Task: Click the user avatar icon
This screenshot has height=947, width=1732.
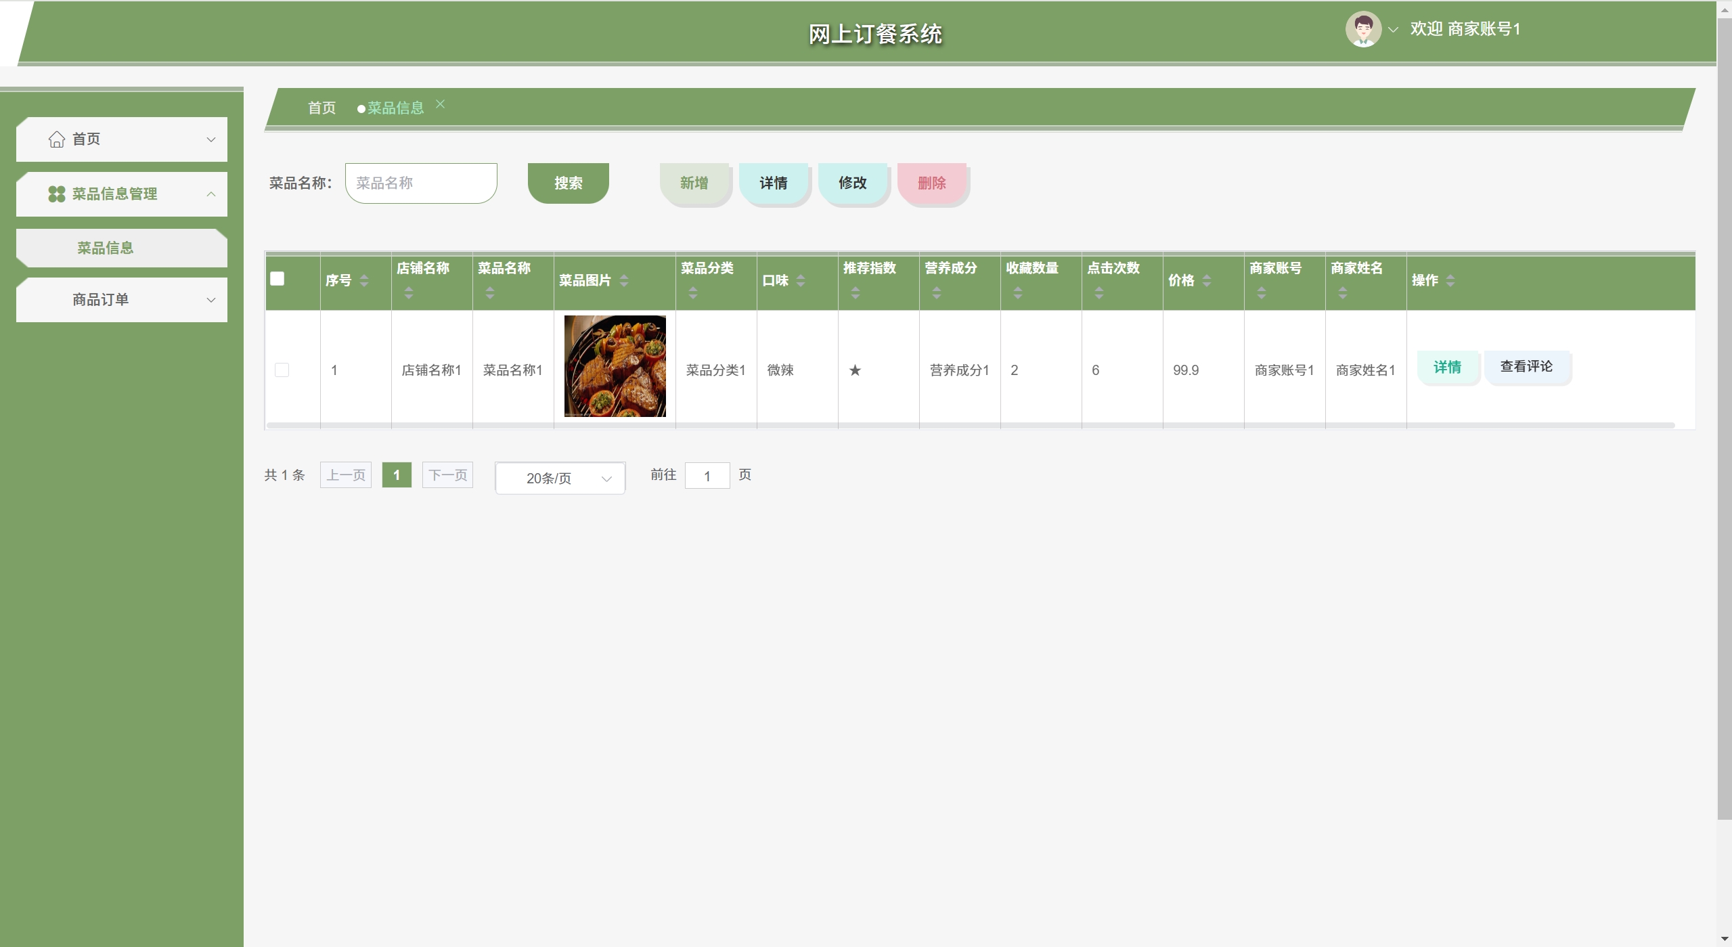Action: point(1362,30)
